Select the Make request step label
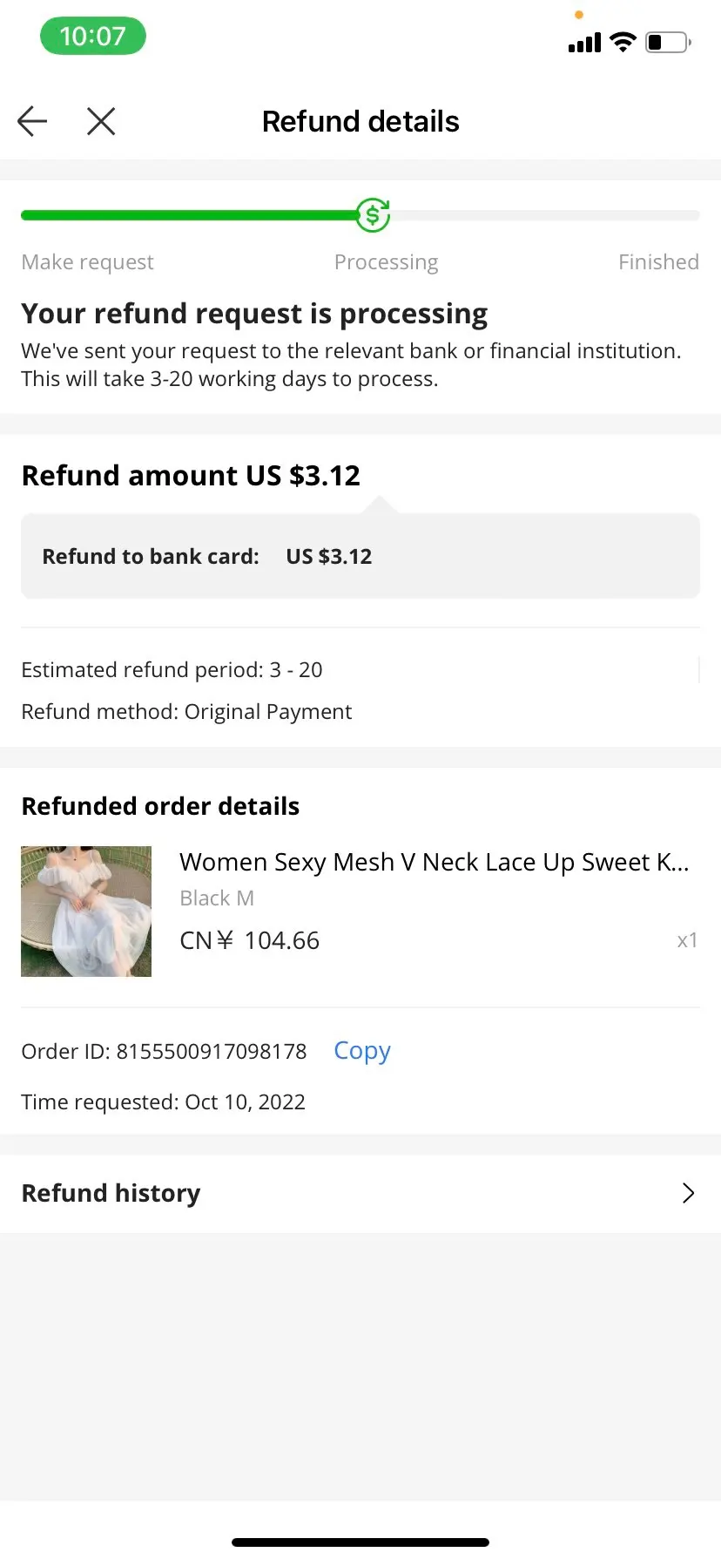Screen dimensions: 721x1559 87,262
